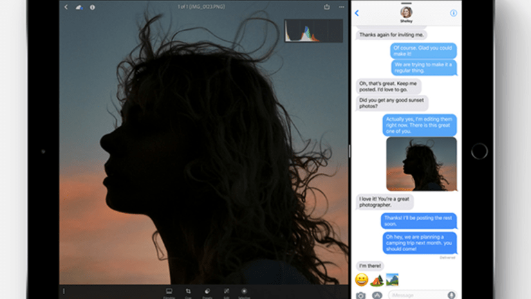Open the Presets tool

pyautogui.click(x=207, y=293)
